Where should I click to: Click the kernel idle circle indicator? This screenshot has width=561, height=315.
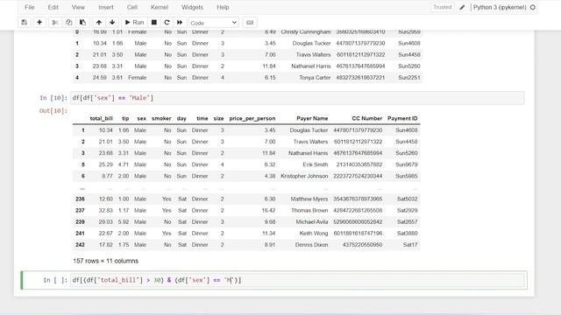point(533,7)
